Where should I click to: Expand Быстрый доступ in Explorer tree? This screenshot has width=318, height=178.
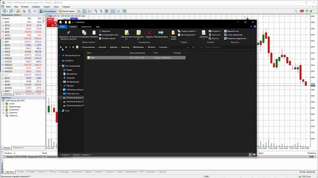(60, 55)
